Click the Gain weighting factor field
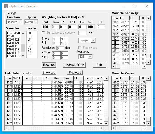The image size is (155, 134). pyautogui.click(x=55, y=27)
